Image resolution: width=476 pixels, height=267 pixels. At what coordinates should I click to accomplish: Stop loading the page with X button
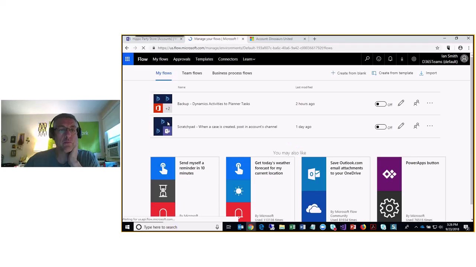coord(143,48)
